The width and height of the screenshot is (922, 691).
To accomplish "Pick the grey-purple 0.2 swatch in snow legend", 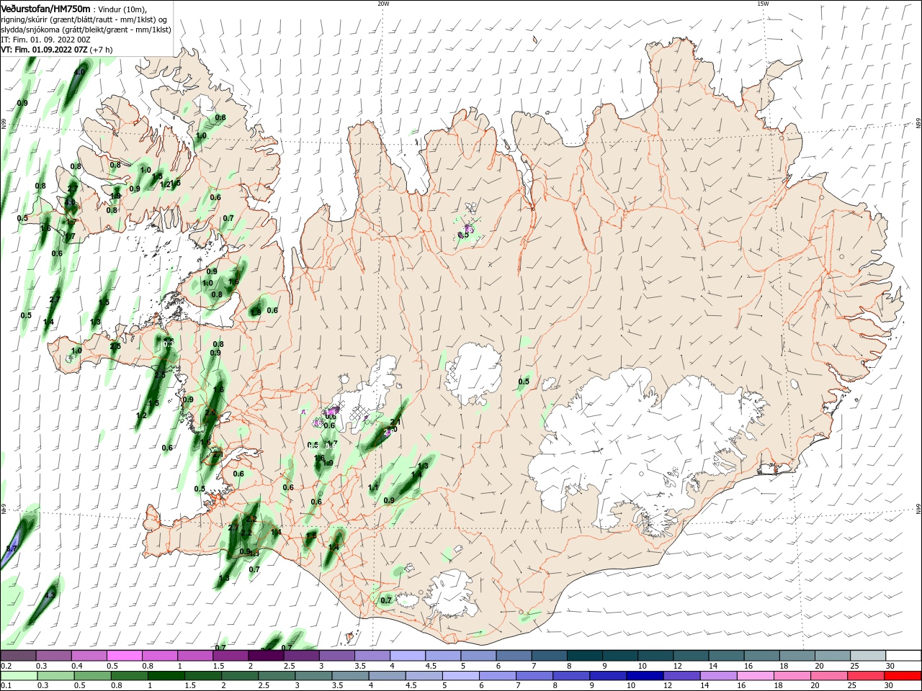I will coord(18,656).
